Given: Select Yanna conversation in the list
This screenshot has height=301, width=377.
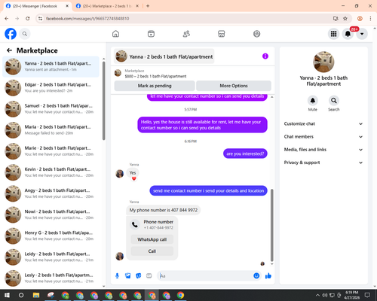Looking at the screenshot, I should tap(51, 67).
